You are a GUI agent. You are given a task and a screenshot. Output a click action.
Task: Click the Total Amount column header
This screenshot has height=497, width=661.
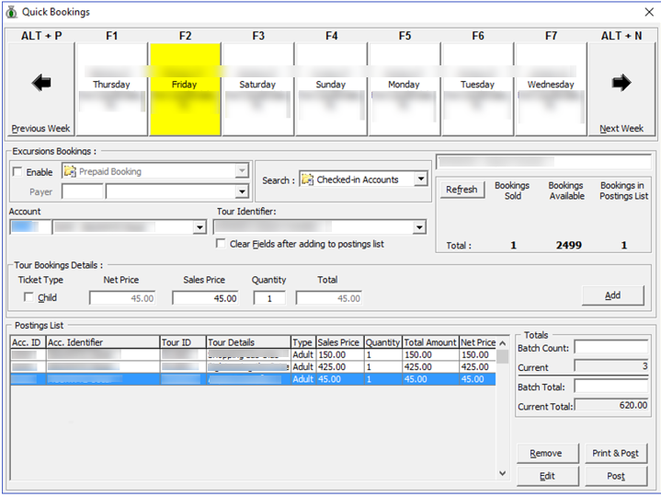(x=431, y=342)
